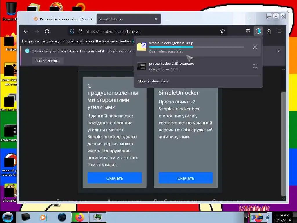Click the forward navigation arrow
This screenshot has height=223, width=297.
coord(37,31)
